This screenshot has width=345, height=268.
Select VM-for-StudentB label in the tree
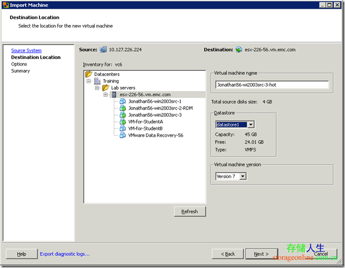pos(145,128)
